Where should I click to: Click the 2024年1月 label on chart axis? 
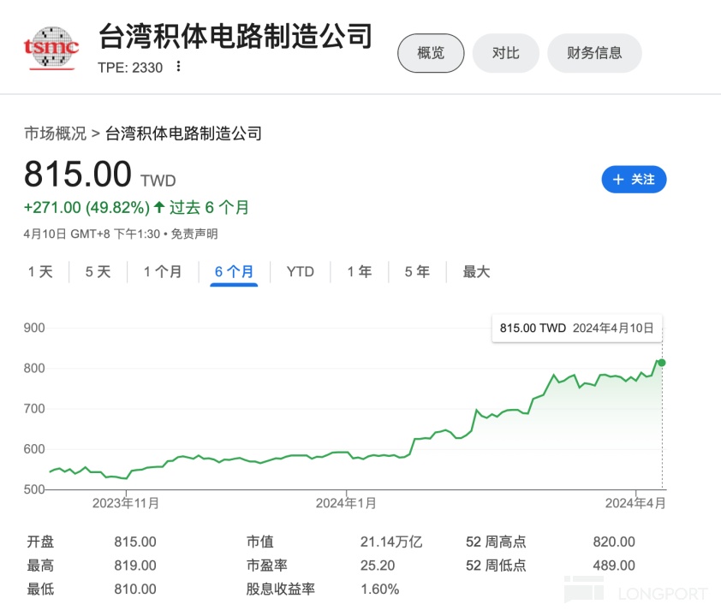point(346,503)
